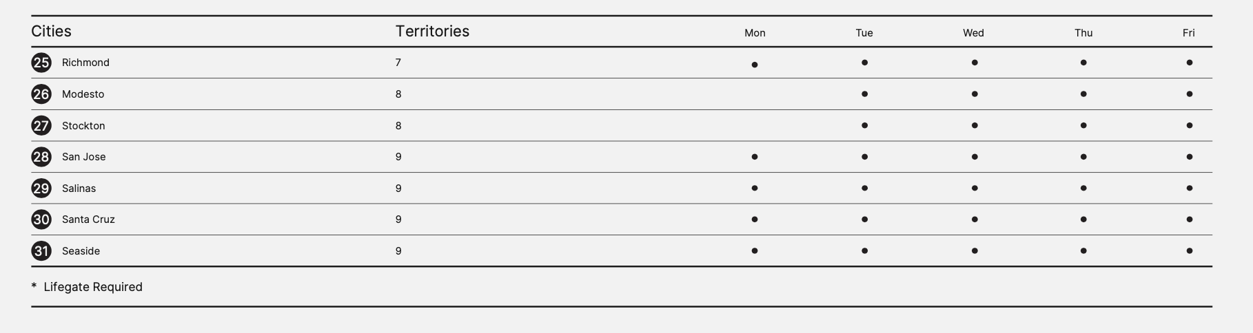This screenshot has width=1253, height=333.
Task: Click San Jose's Wednesday delivery dot
Action: pyautogui.click(x=975, y=157)
